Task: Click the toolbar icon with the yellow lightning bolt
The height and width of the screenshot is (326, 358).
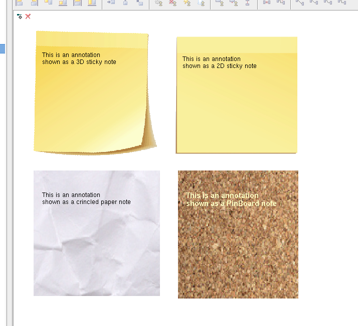Action: [187, 3]
